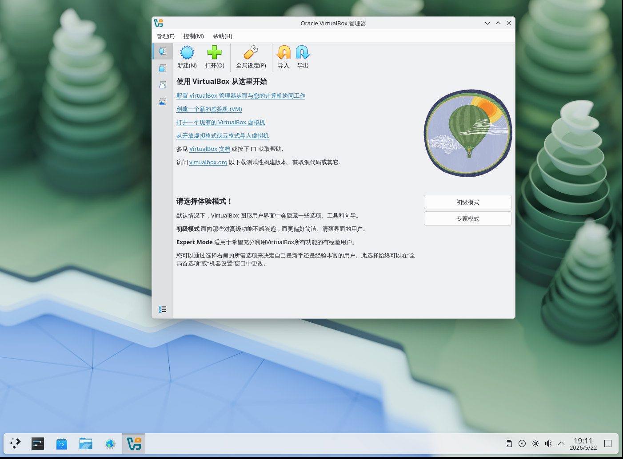
Task: Open link 配置 VirtualBox 管理器从而与您的计算机协同工作
Action: [241, 96]
